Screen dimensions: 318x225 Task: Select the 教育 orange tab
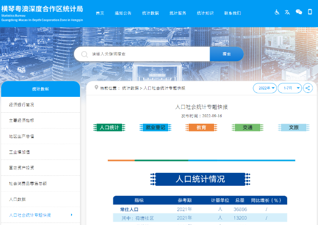pos(201,128)
